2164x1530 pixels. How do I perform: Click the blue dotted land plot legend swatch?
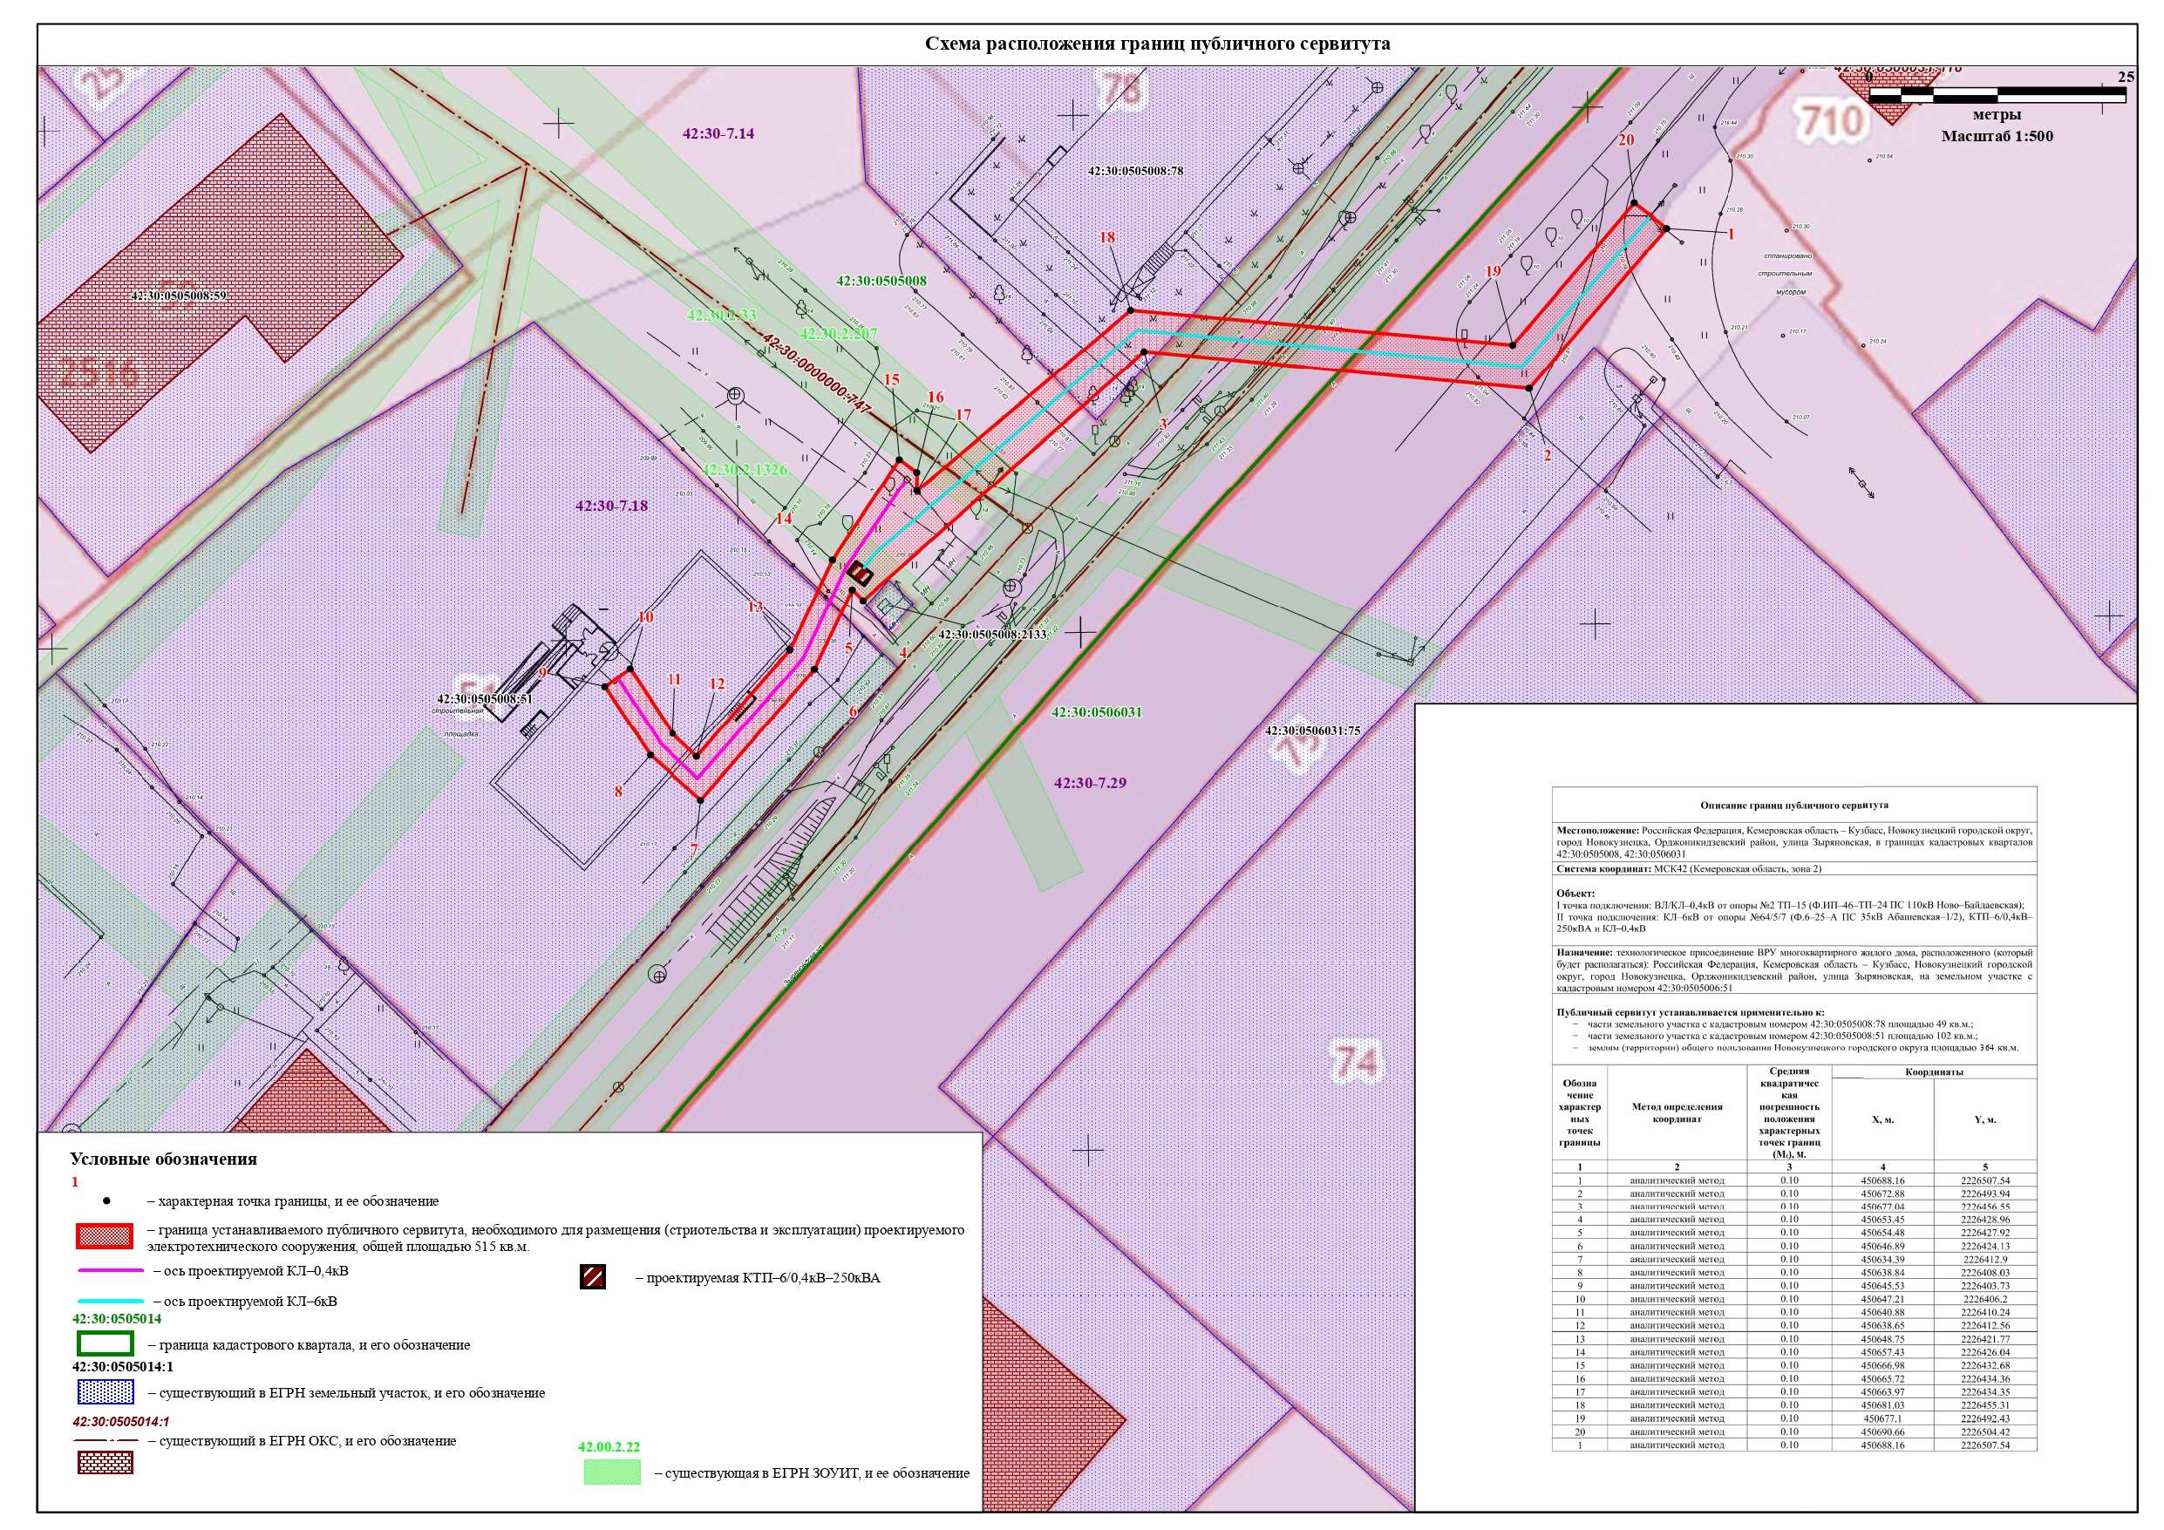tap(105, 1392)
